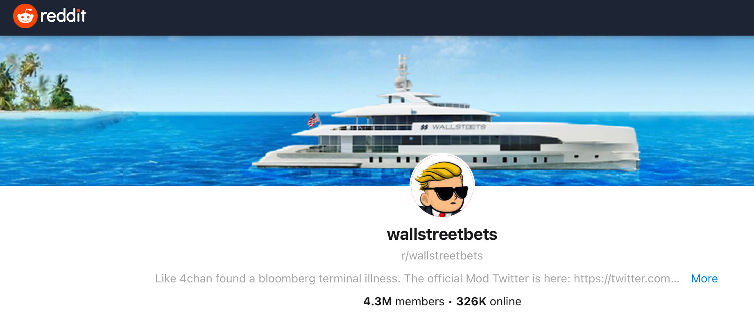Viewport: 754px width, 318px height.
Task: Click the yacht radar mast at top
Action: tap(403, 73)
